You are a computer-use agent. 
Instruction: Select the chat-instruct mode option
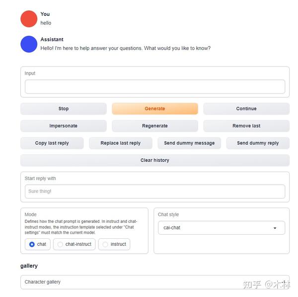(x=74, y=244)
